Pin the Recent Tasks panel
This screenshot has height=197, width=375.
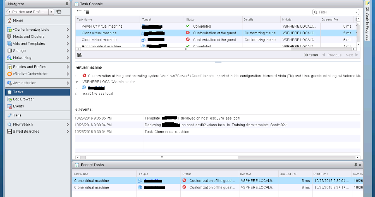tap(356, 165)
